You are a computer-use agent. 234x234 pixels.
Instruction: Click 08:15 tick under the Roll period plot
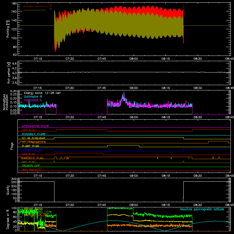tap(166, 88)
